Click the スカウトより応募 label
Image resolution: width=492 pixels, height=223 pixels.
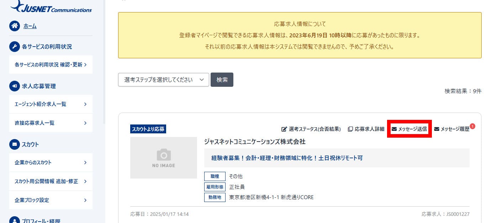pyautogui.click(x=148, y=129)
